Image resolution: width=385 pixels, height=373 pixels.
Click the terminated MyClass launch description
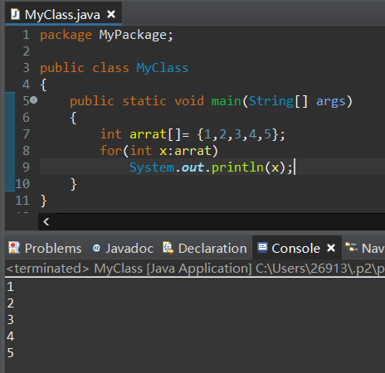[195, 269]
